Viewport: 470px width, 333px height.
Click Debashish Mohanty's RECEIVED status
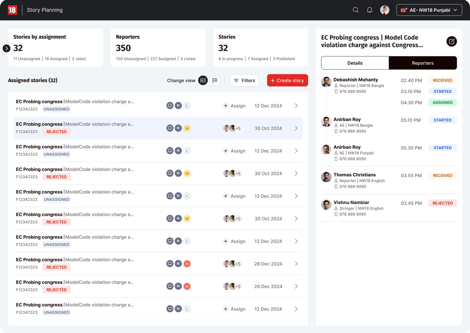tap(442, 80)
